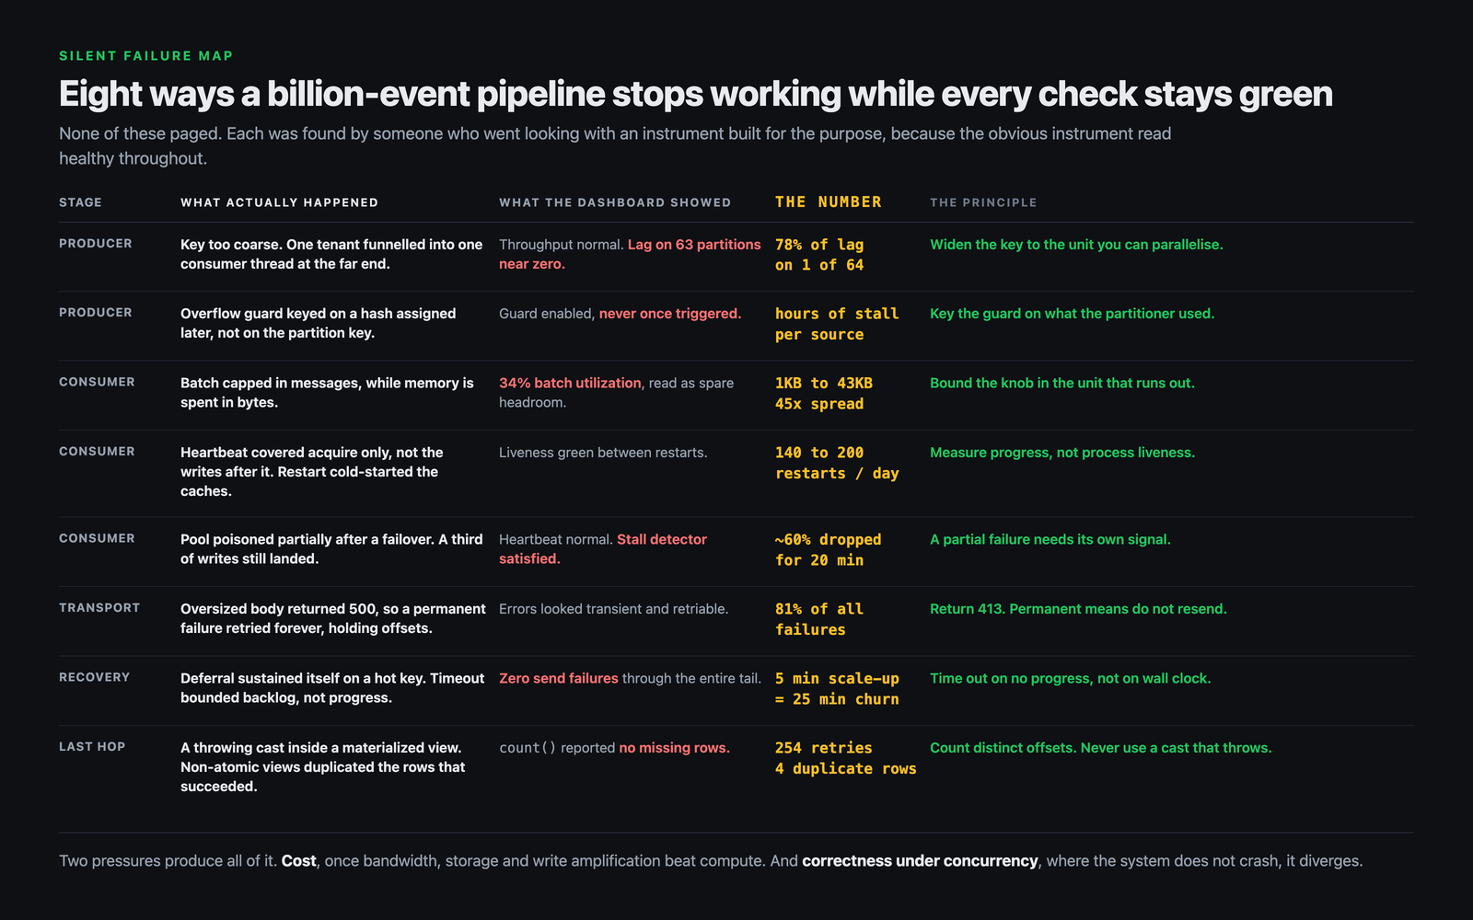Click 'Batch capped in messages' cell
The width and height of the screenshot is (1473, 920).
point(327,393)
